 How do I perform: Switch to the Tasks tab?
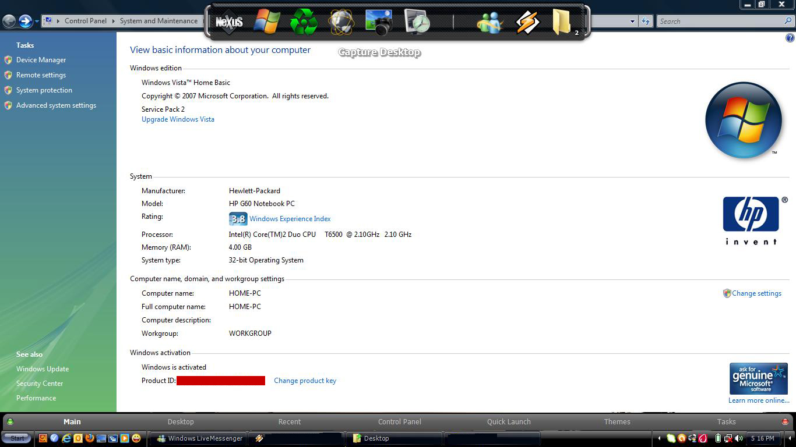point(726,422)
